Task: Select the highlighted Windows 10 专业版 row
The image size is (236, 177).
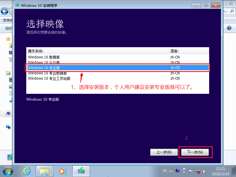Action: [x=44, y=68]
